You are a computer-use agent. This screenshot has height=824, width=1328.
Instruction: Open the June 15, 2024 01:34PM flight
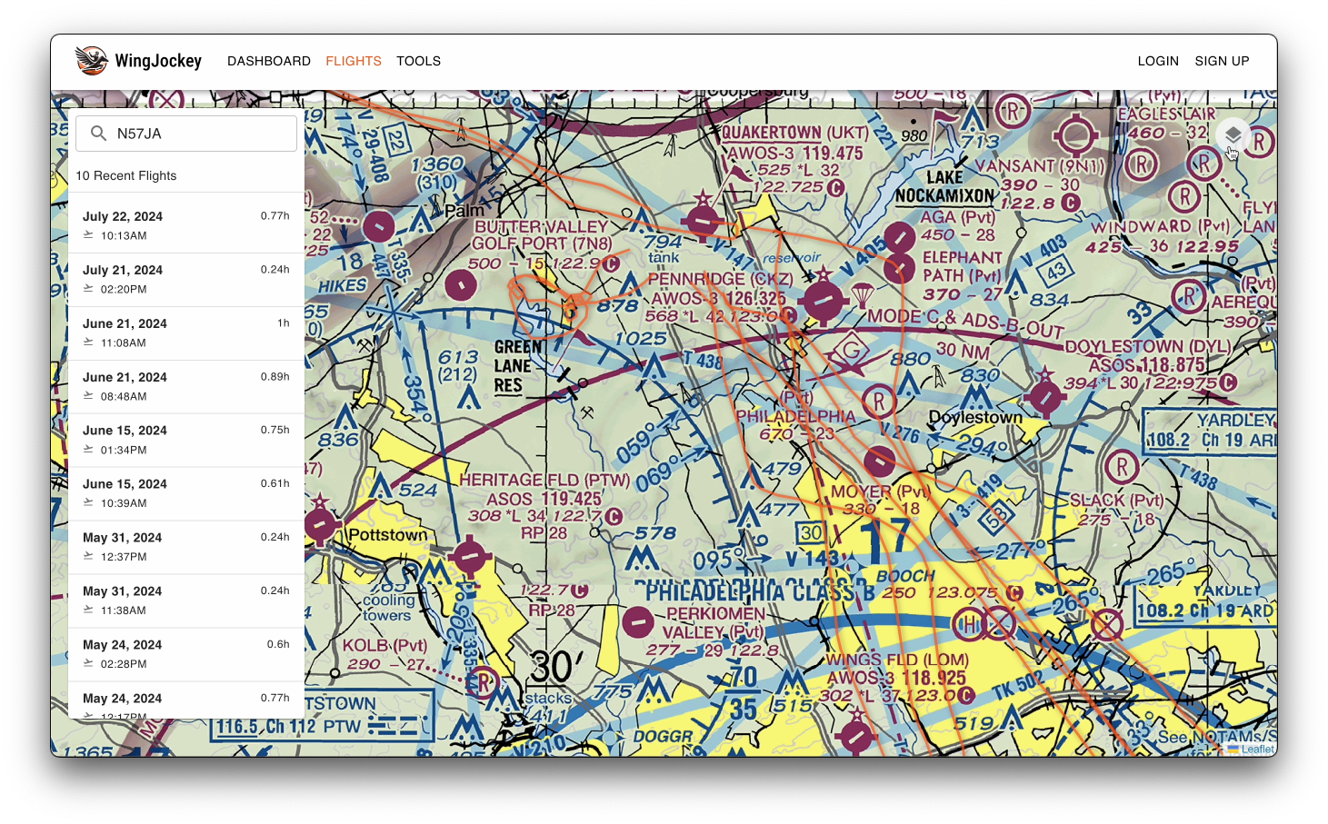coord(186,441)
